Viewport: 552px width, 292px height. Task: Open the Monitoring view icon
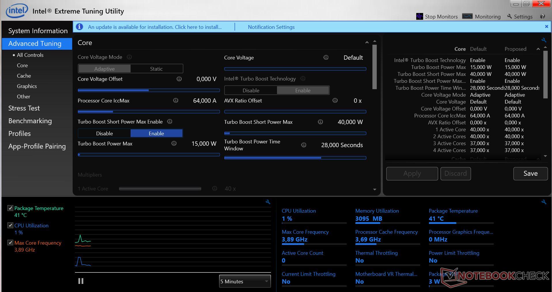(467, 16)
